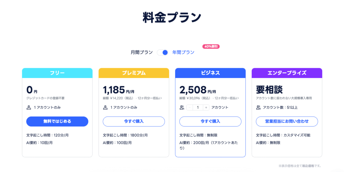This screenshot has width=344, height=172.
Task: Toggle the monthly/annual plan switch
Action: pyautogui.click(x=163, y=52)
